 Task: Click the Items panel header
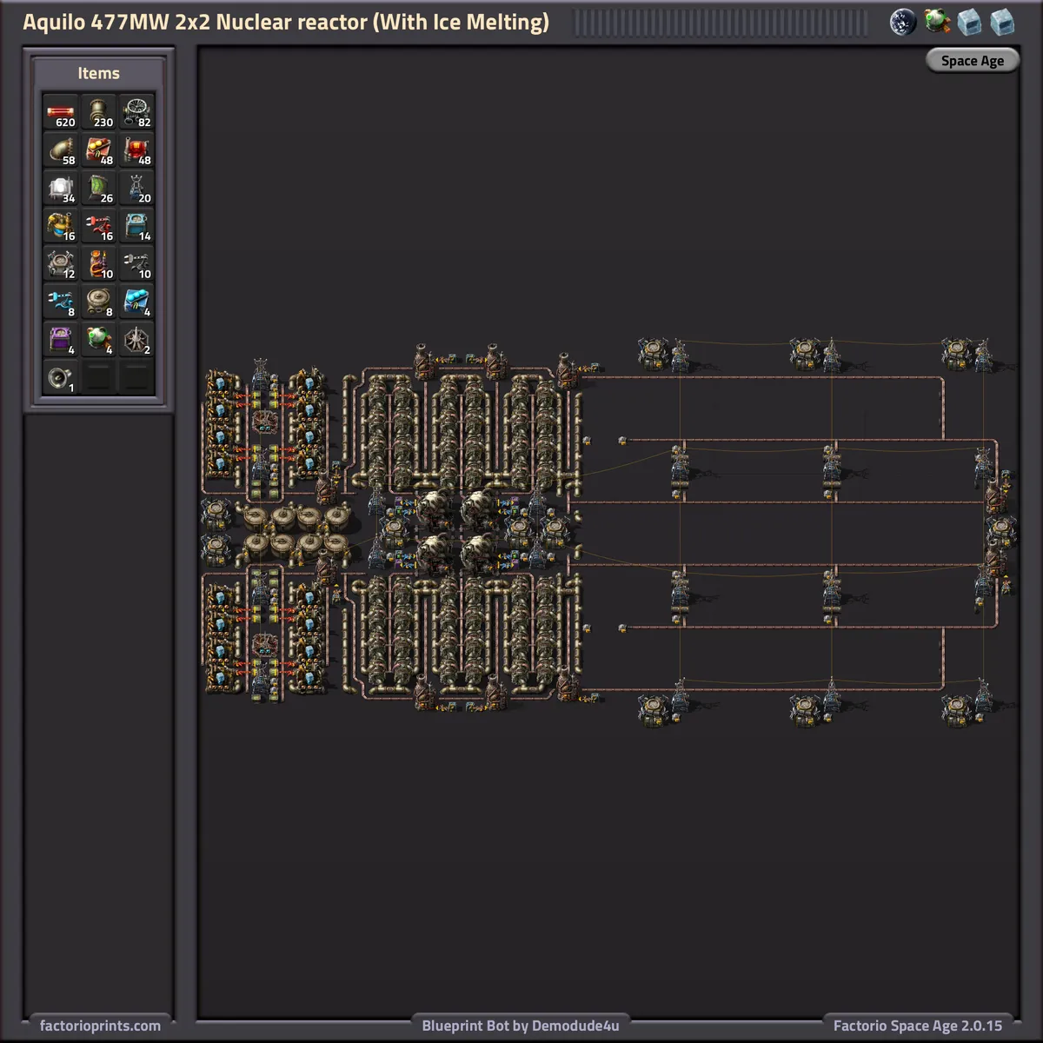[99, 73]
